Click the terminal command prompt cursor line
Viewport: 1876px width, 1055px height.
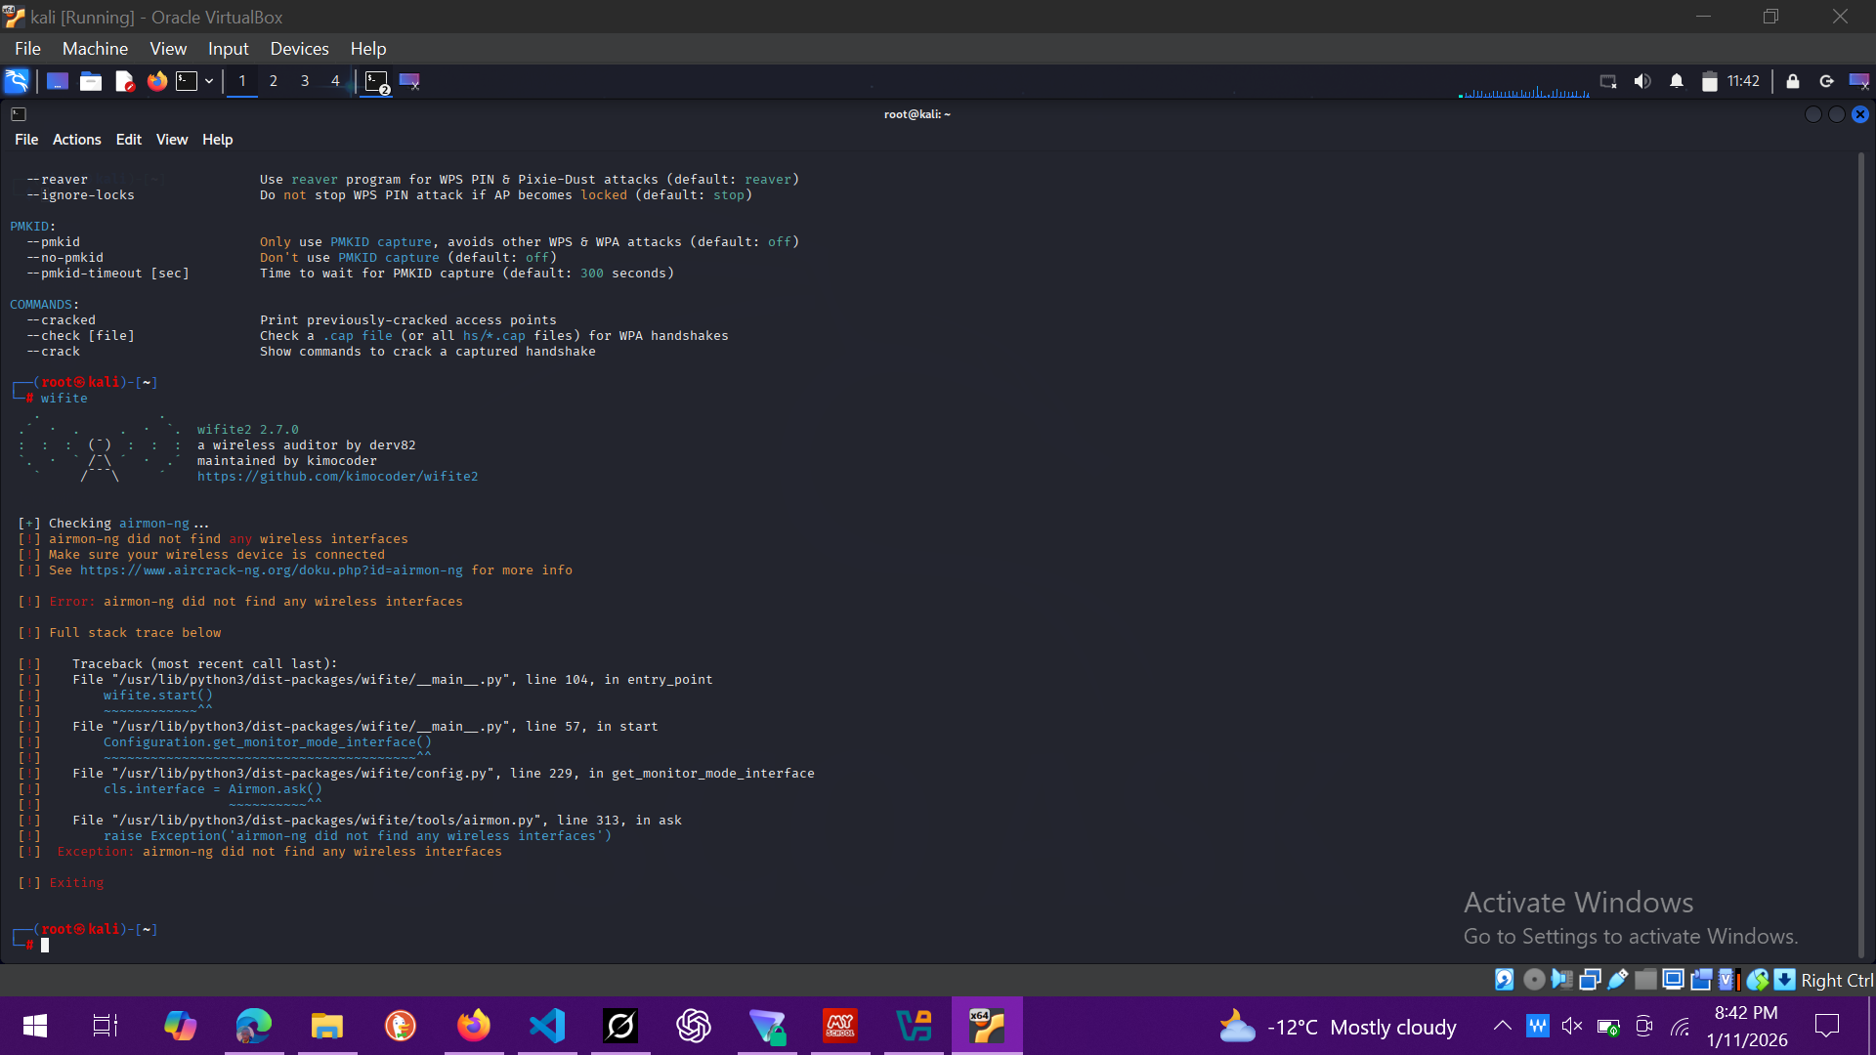(45, 945)
